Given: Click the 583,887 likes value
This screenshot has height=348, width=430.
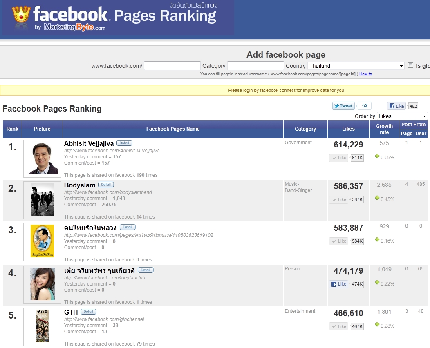Looking at the screenshot, I should 348,228.
